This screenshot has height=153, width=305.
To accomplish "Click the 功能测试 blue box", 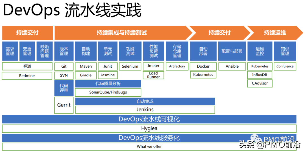I will [x=130, y=51].
